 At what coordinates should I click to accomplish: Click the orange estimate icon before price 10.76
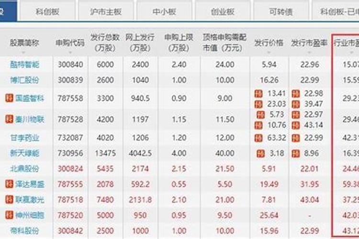(x=258, y=125)
